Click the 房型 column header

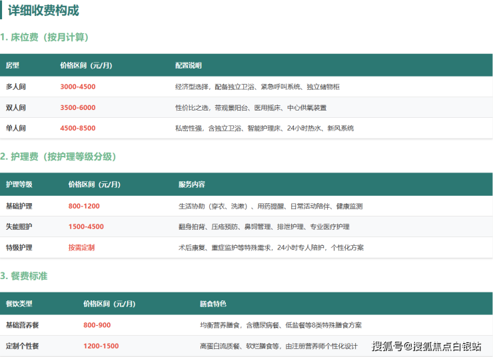13,65
